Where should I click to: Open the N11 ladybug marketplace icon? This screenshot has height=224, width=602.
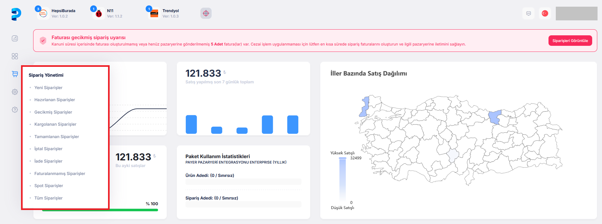coord(99,13)
